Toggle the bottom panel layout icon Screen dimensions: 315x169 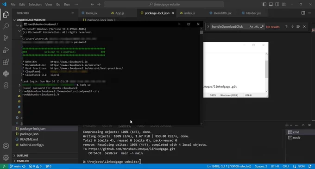pos(271,4)
